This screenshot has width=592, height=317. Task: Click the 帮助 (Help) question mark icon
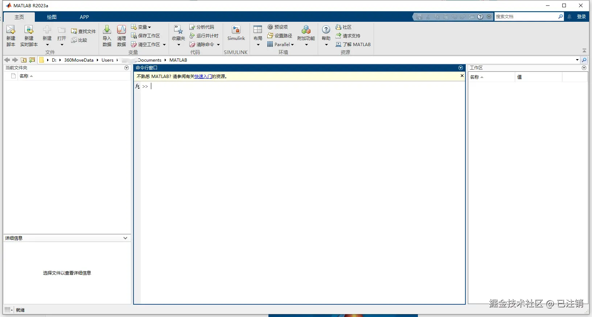(x=326, y=30)
